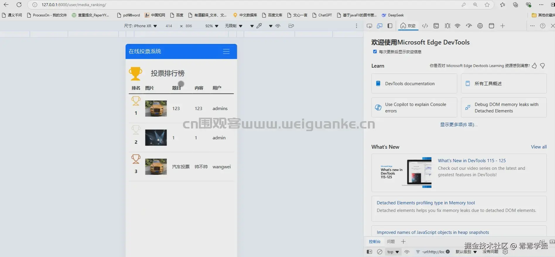This screenshot has height=257, width=555.
Task: Open the Memory chip icon tab
Action: coord(480,26)
